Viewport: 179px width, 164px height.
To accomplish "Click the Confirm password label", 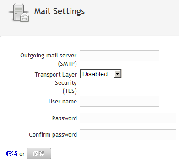I will click(53, 135).
